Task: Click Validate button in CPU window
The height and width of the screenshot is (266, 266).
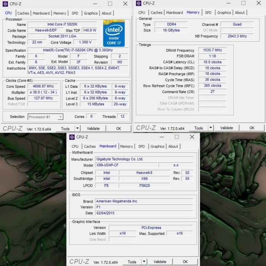Action: pyautogui.click(x=93, y=128)
